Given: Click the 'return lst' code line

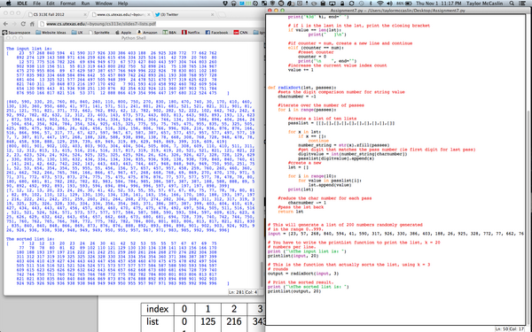Looking at the screenshot, I should pyautogui.click(x=291, y=212).
